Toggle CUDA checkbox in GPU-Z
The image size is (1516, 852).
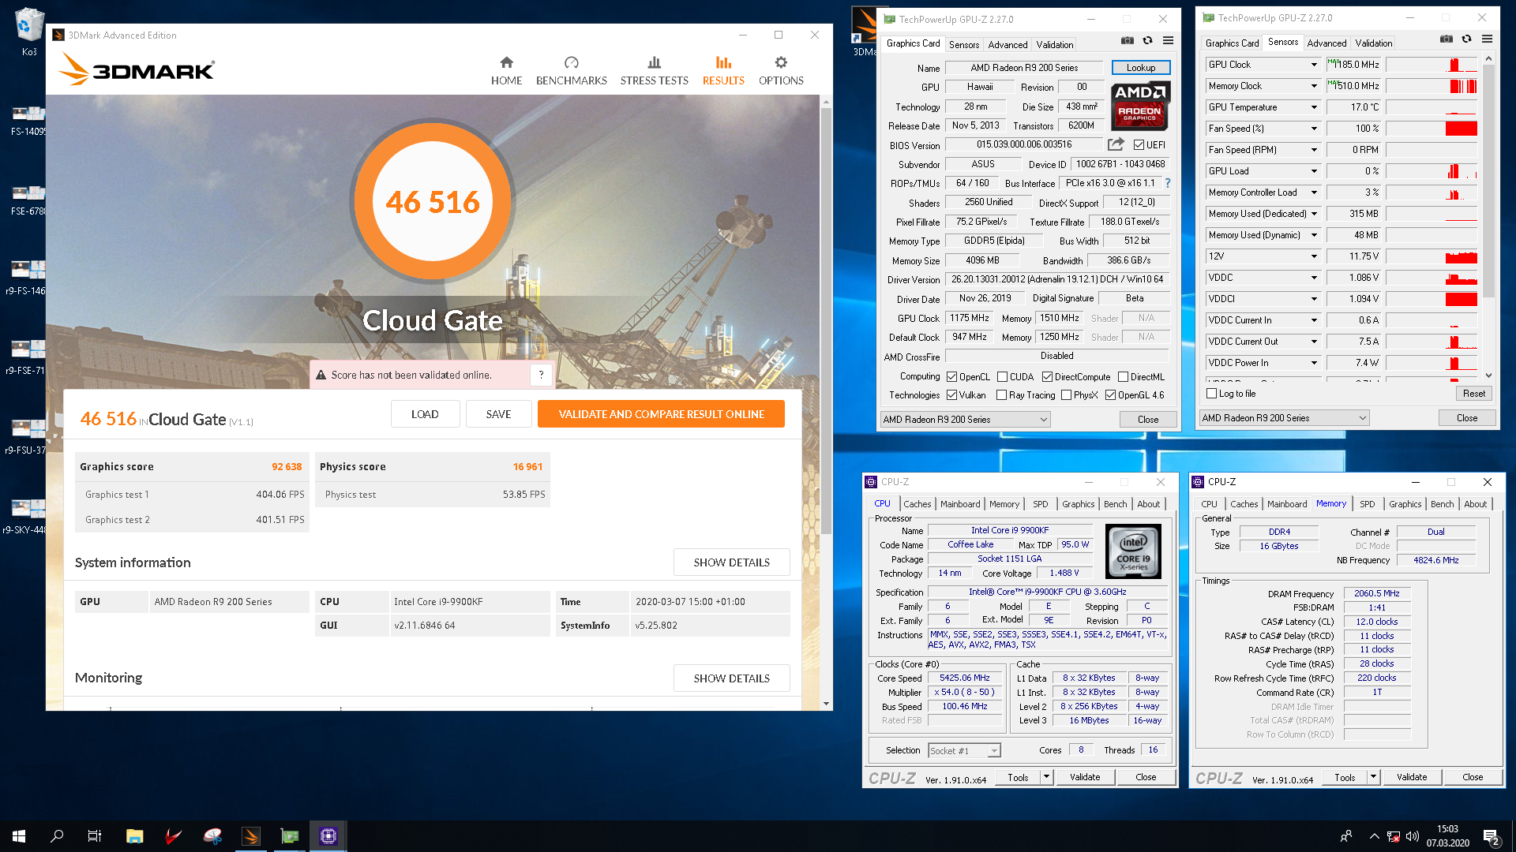(1002, 377)
